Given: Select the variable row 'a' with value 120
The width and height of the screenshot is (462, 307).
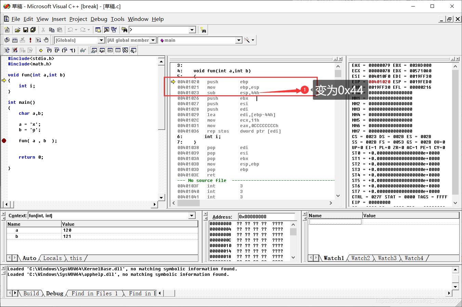Looking at the screenshot, I should pos(102,230).
